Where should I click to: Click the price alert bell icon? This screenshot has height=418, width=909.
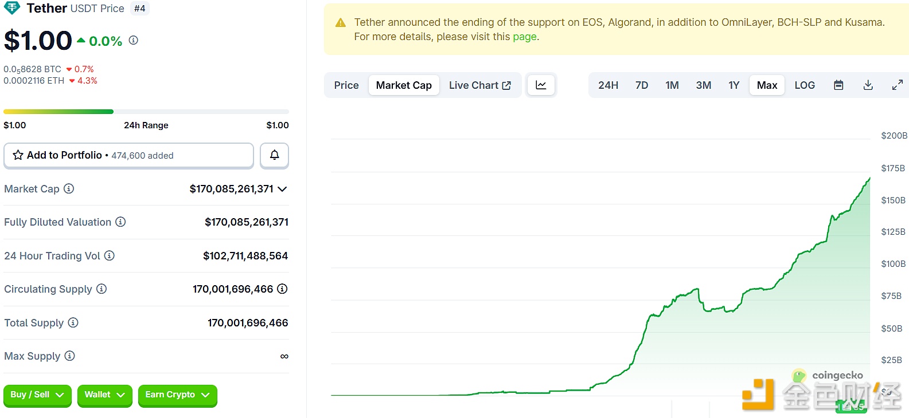(x=274, y=155)
